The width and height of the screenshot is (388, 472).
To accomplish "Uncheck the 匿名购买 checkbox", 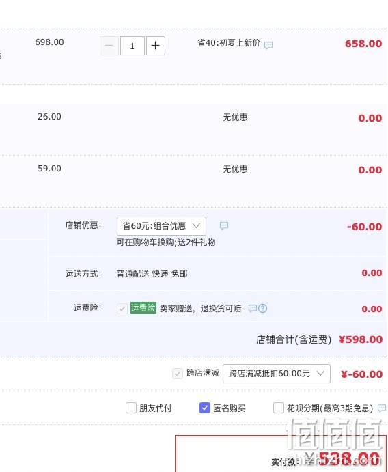I will 205,408.
